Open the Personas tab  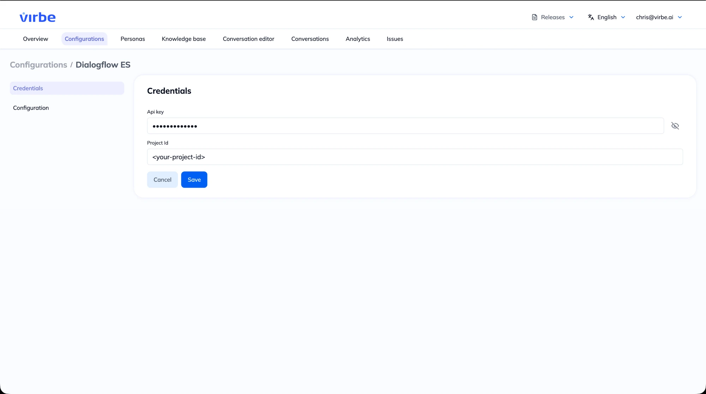[133, 39]
